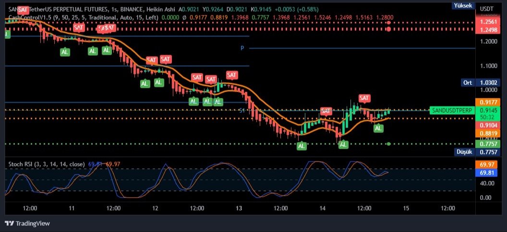Click the Düşük low price label
Viewport: 507px width, 232px height.
click(x=465, y=151)
